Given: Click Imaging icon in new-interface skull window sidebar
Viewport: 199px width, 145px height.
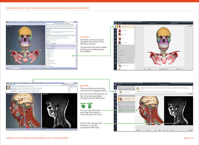Looking at the screenshot, I should click(x=115, y=30).
